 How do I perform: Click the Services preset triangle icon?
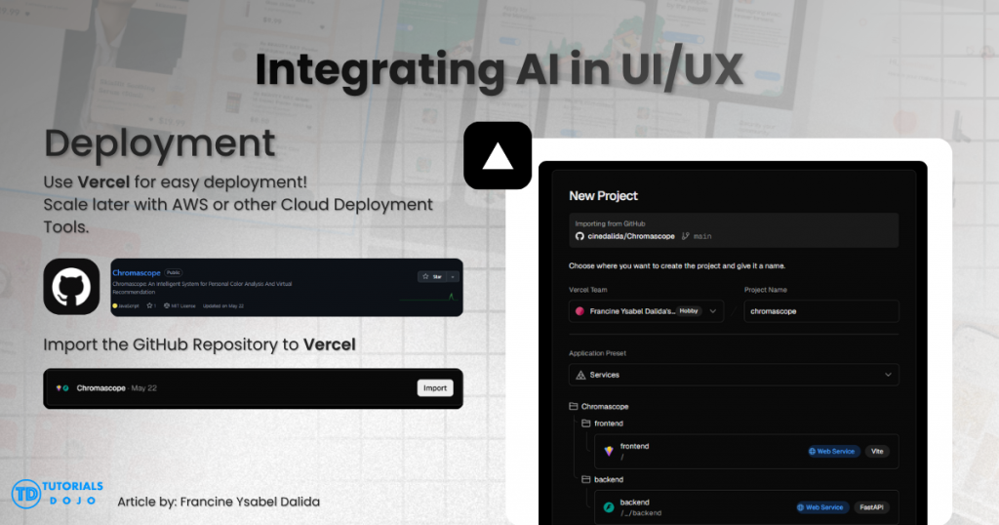pyautogui.click(x=580, y=376)
